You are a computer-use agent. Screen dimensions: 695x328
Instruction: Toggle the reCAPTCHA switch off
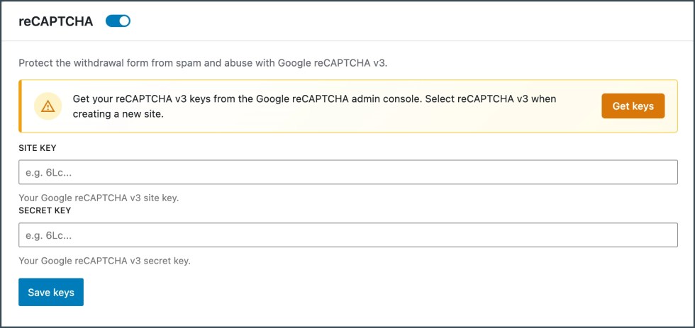(118, 21)
